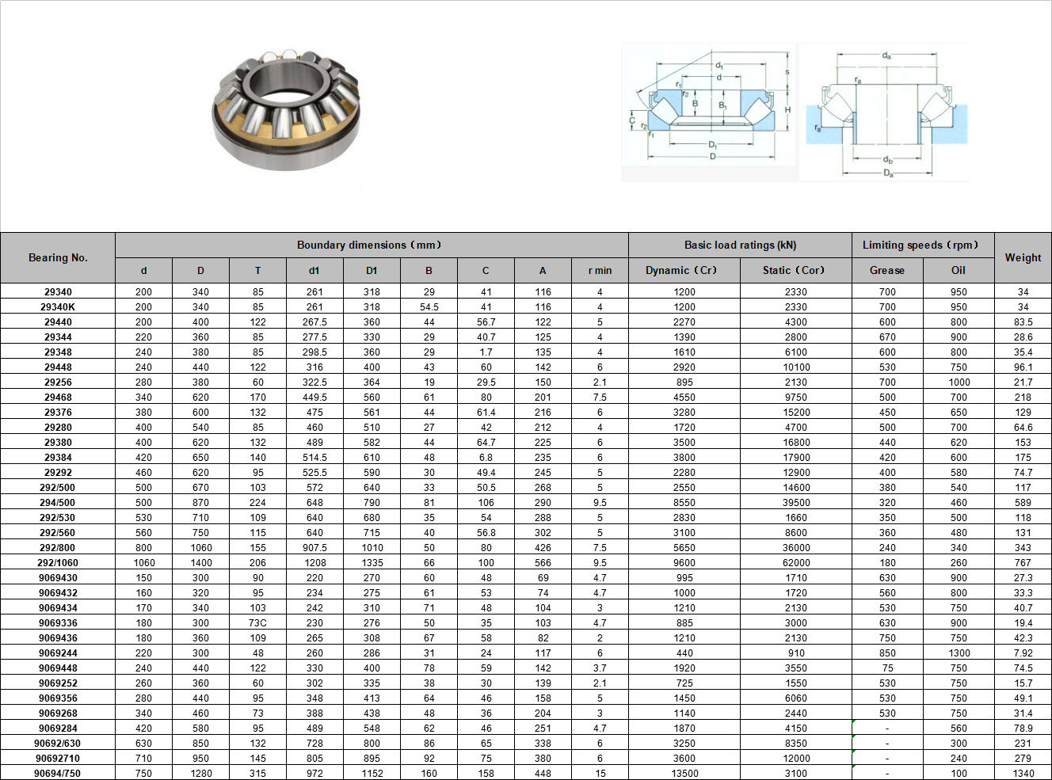Click static rating 39500 in row 294/500

pyautogui.click(x=796, y=503)
